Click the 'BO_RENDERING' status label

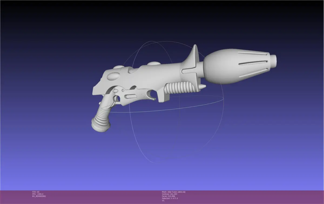(x=39, y=196)
